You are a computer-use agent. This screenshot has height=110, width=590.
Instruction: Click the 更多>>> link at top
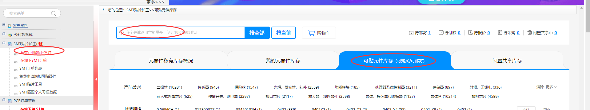click(155, 2)
